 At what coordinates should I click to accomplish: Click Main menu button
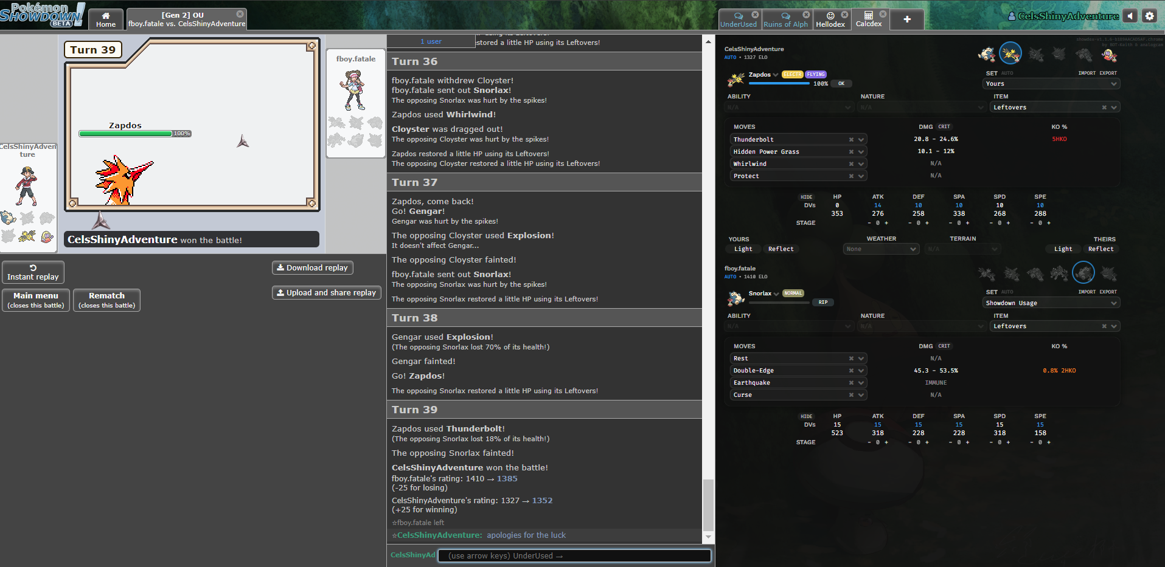(x=36, y=300)
